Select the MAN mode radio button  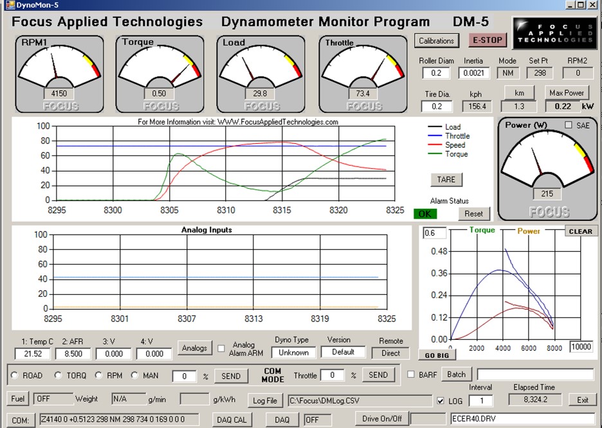(x=134, y=375)
